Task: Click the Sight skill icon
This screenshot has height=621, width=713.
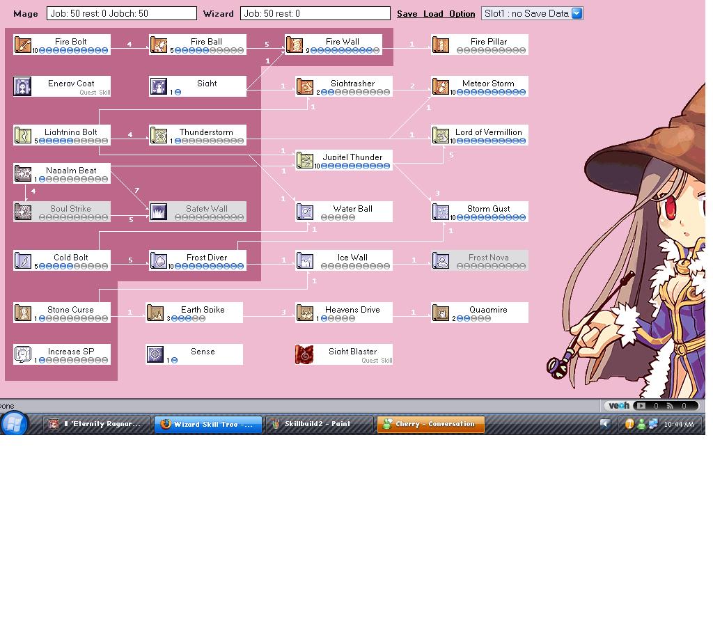Action: pyautogui.click(x=159, y=86)
